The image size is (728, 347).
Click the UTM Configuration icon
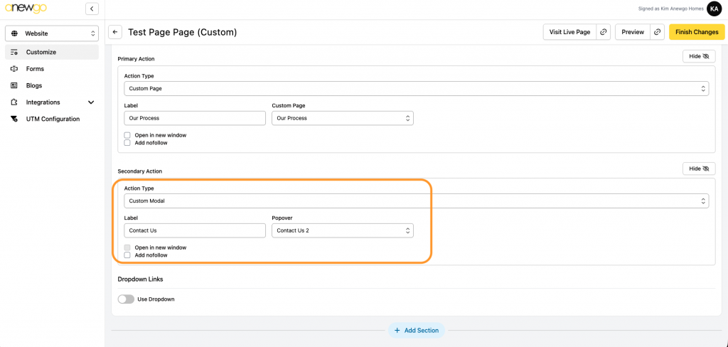[14, 119]
